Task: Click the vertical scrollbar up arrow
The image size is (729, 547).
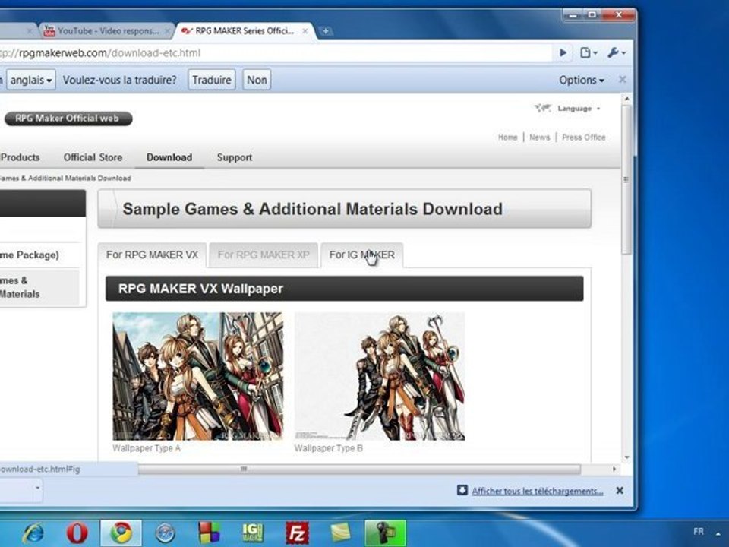Action: (x=626, y=99)
